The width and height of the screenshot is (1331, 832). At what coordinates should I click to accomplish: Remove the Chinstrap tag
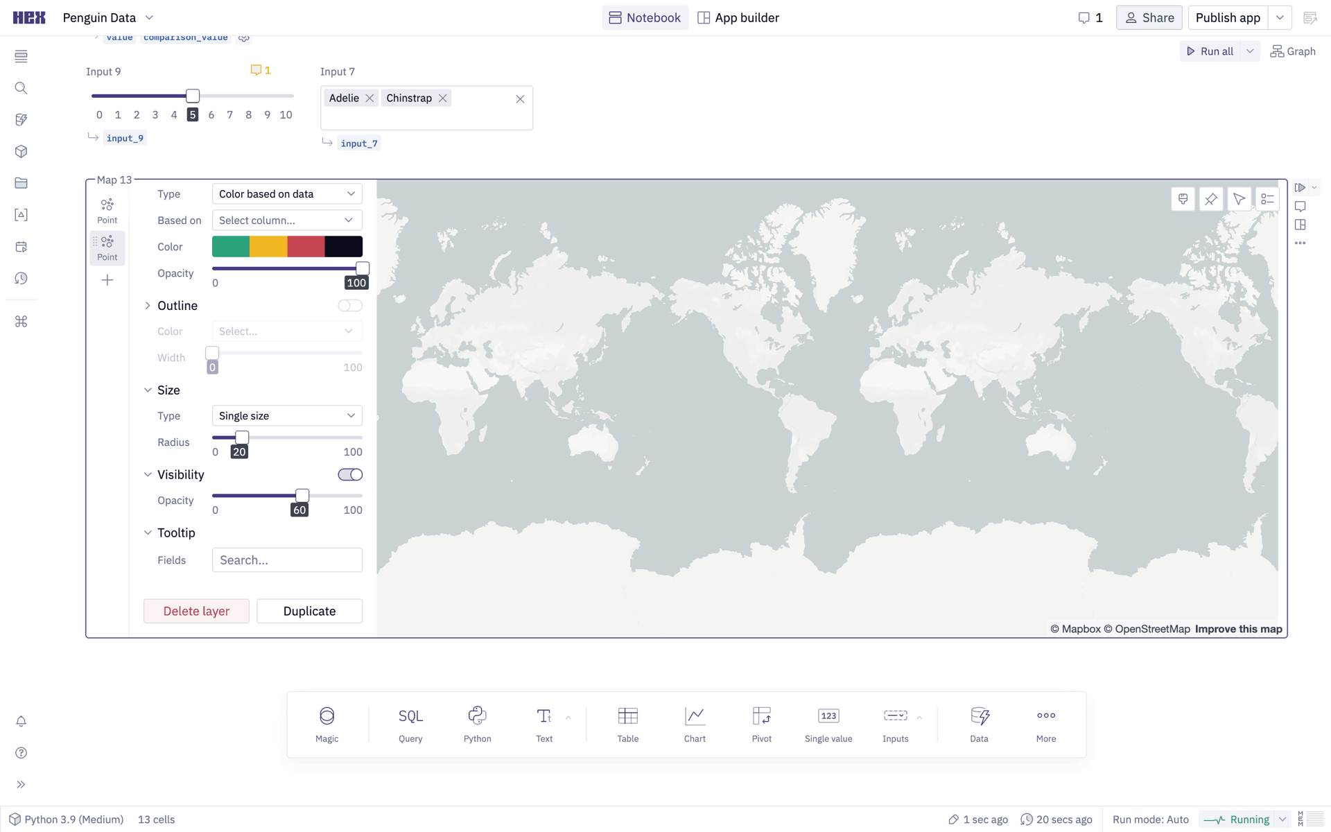[442, 98]
